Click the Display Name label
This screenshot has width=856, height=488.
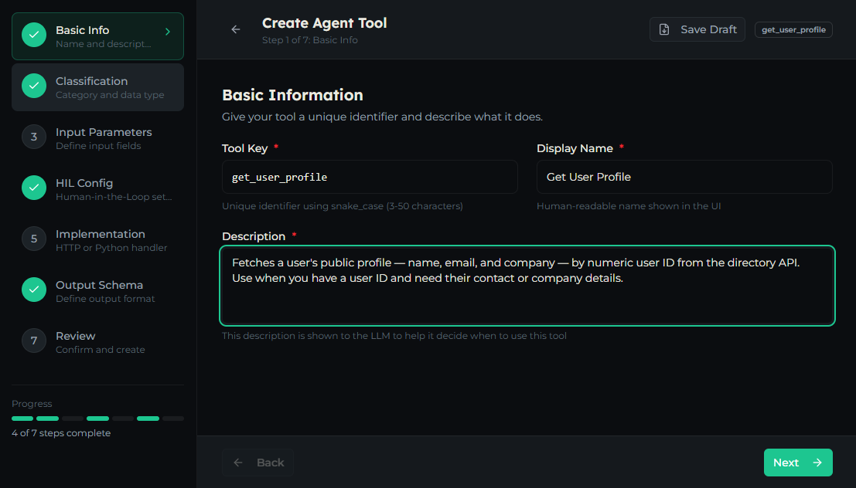coord(575,148)
